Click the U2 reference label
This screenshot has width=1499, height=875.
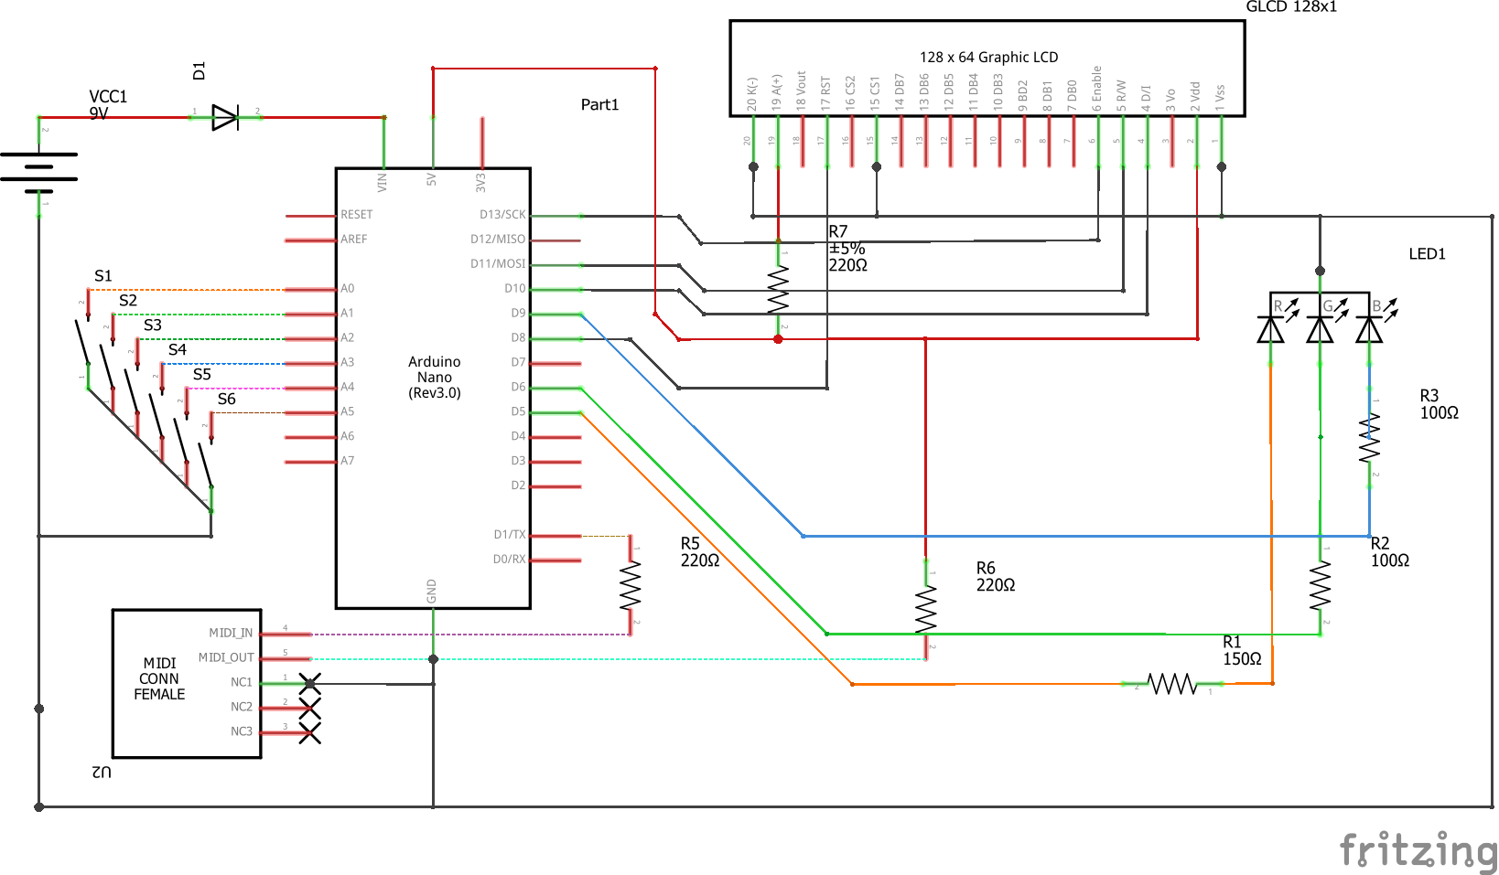pyautogui.click(x=102, y=772)
